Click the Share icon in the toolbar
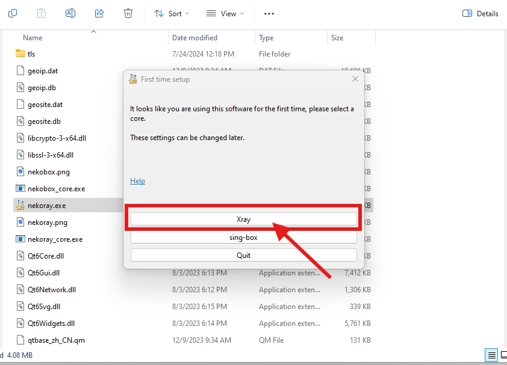This screenshot has width=507, height=365. [99, 13]
